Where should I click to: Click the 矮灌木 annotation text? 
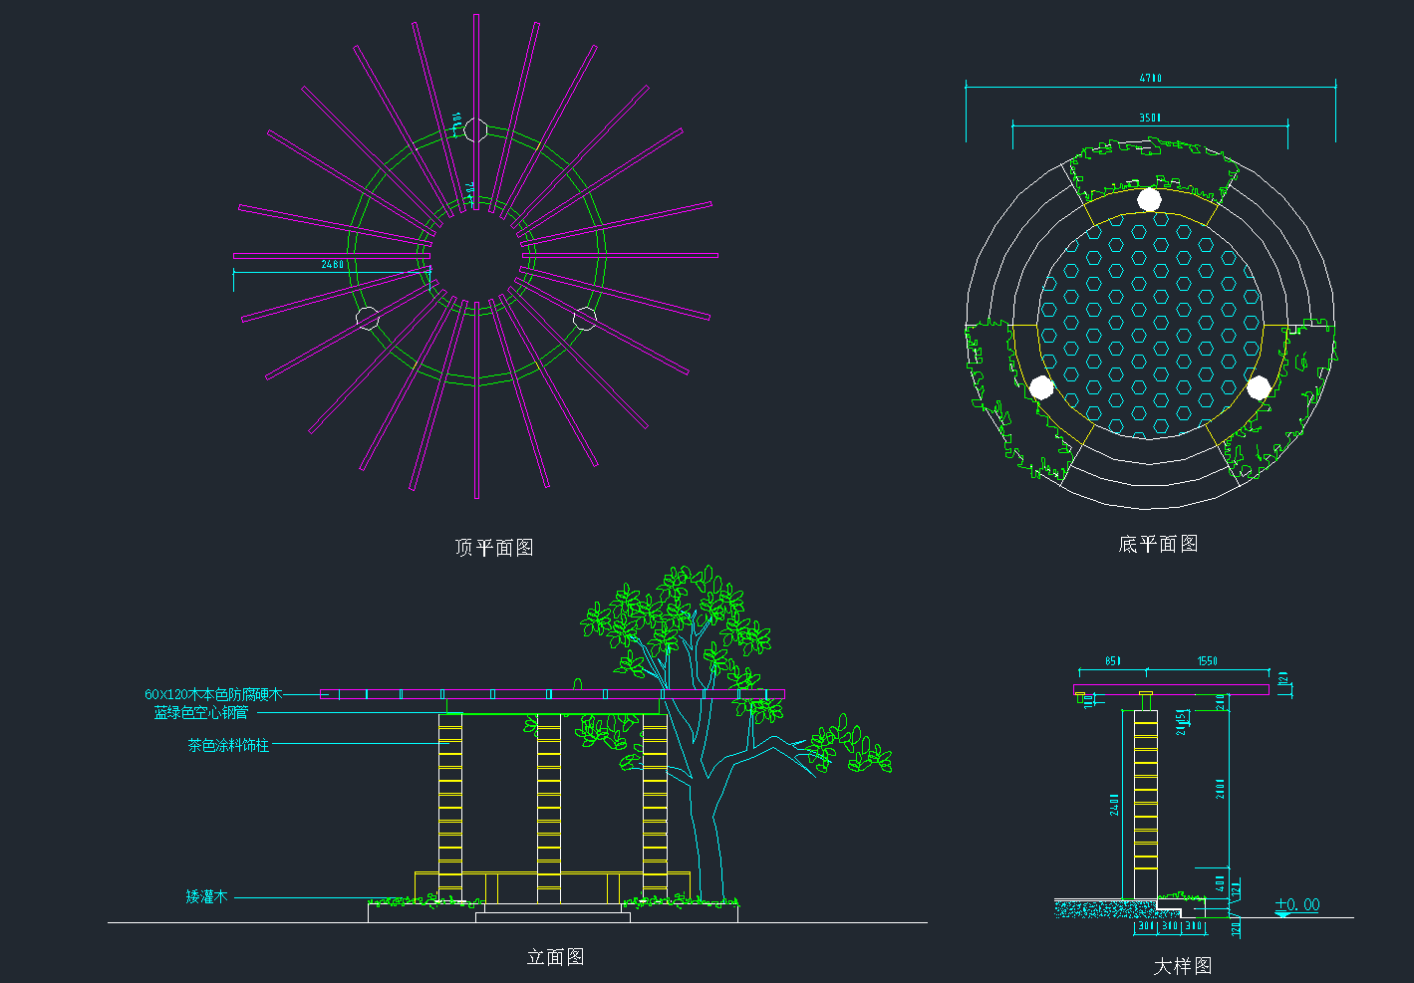206,897
